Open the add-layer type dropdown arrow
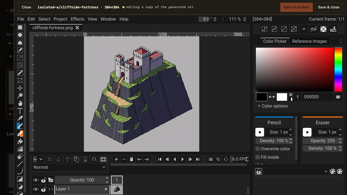This screenshot has height=195, width=347. click(41, 159)
